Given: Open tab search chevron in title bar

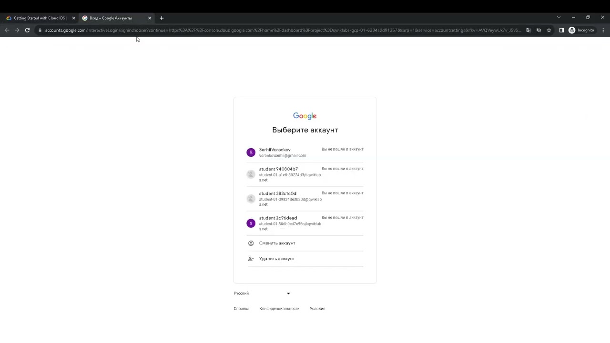Looking at the screenshot, I should click(x=559, y=18).
